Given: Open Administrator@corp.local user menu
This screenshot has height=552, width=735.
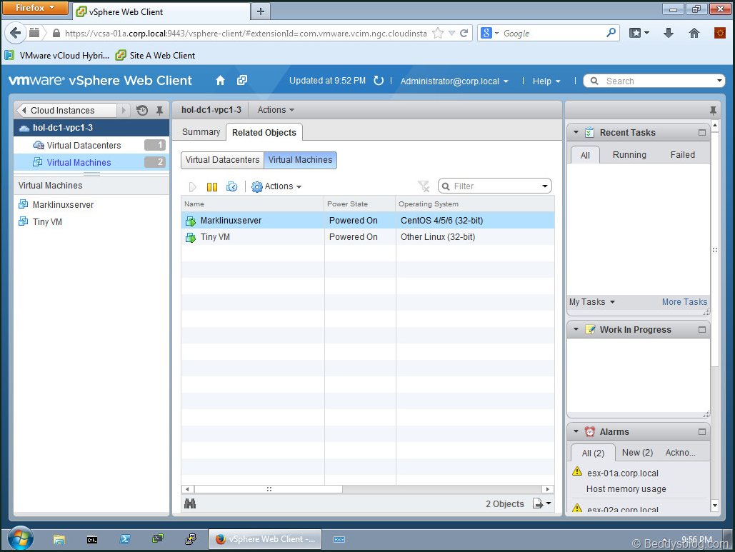Looking at the screenshot, I should point(454,81).
